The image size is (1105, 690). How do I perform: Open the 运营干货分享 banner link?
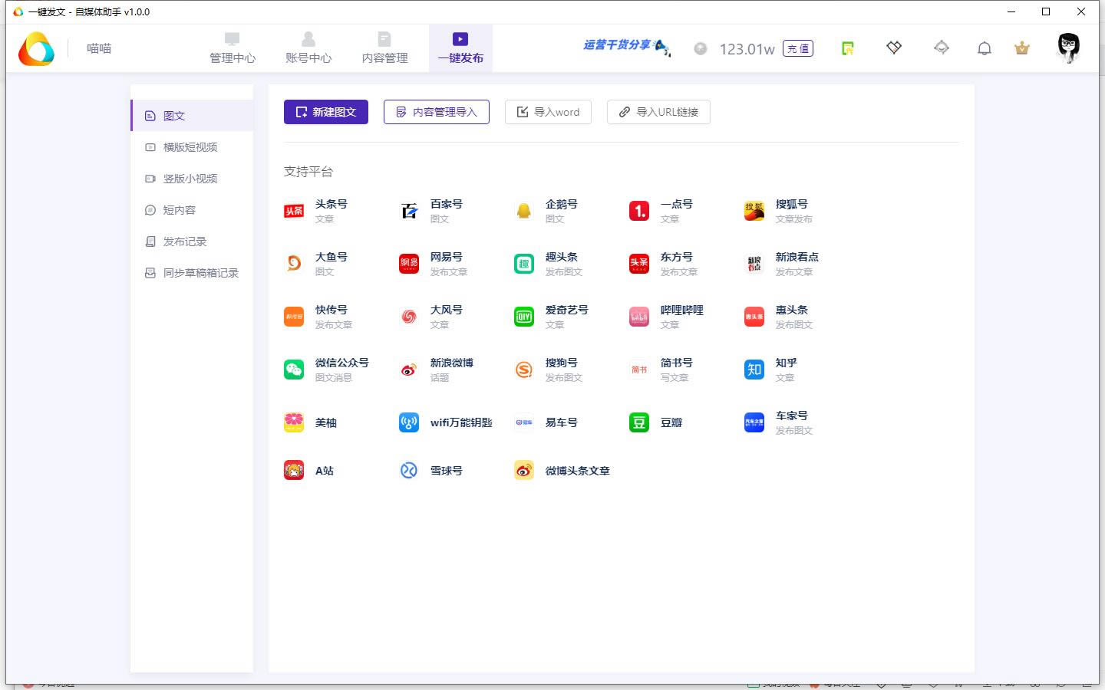[x=625, y=47]
